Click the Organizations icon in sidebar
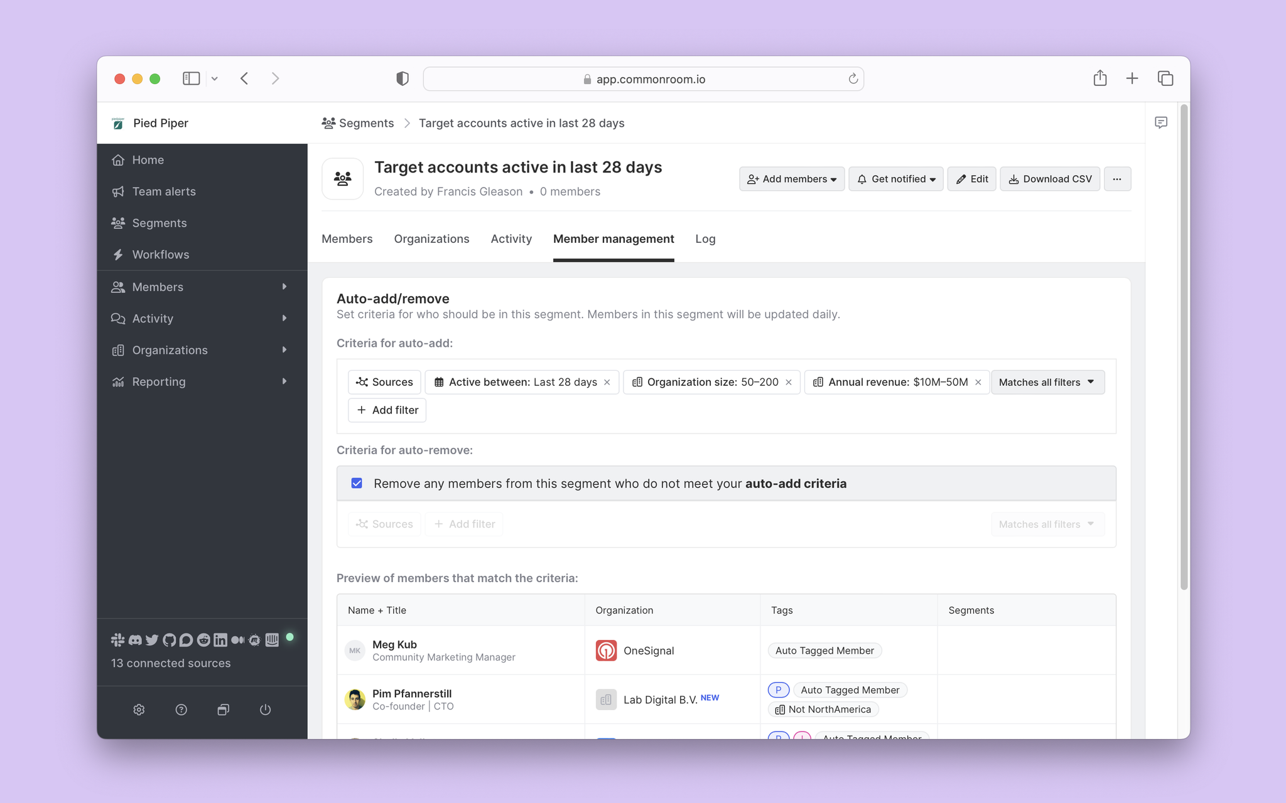The image size is (1286, 803). point(119,349)
